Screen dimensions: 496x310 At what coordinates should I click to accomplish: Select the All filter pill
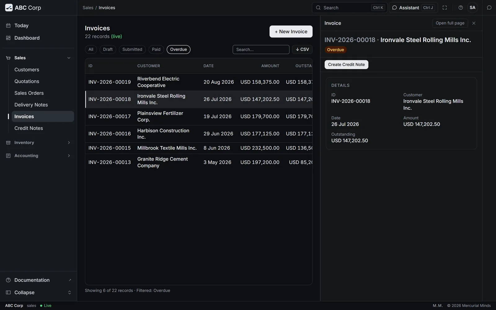tap(91, 50)
